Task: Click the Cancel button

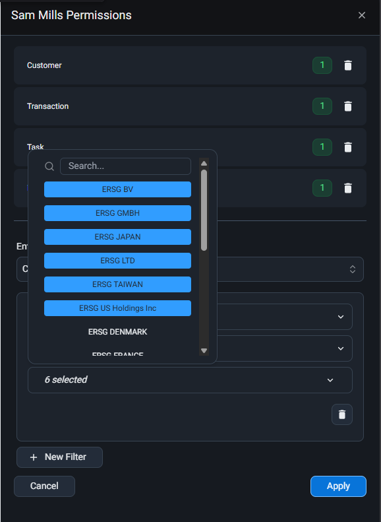Action: (x=45, y=486)
